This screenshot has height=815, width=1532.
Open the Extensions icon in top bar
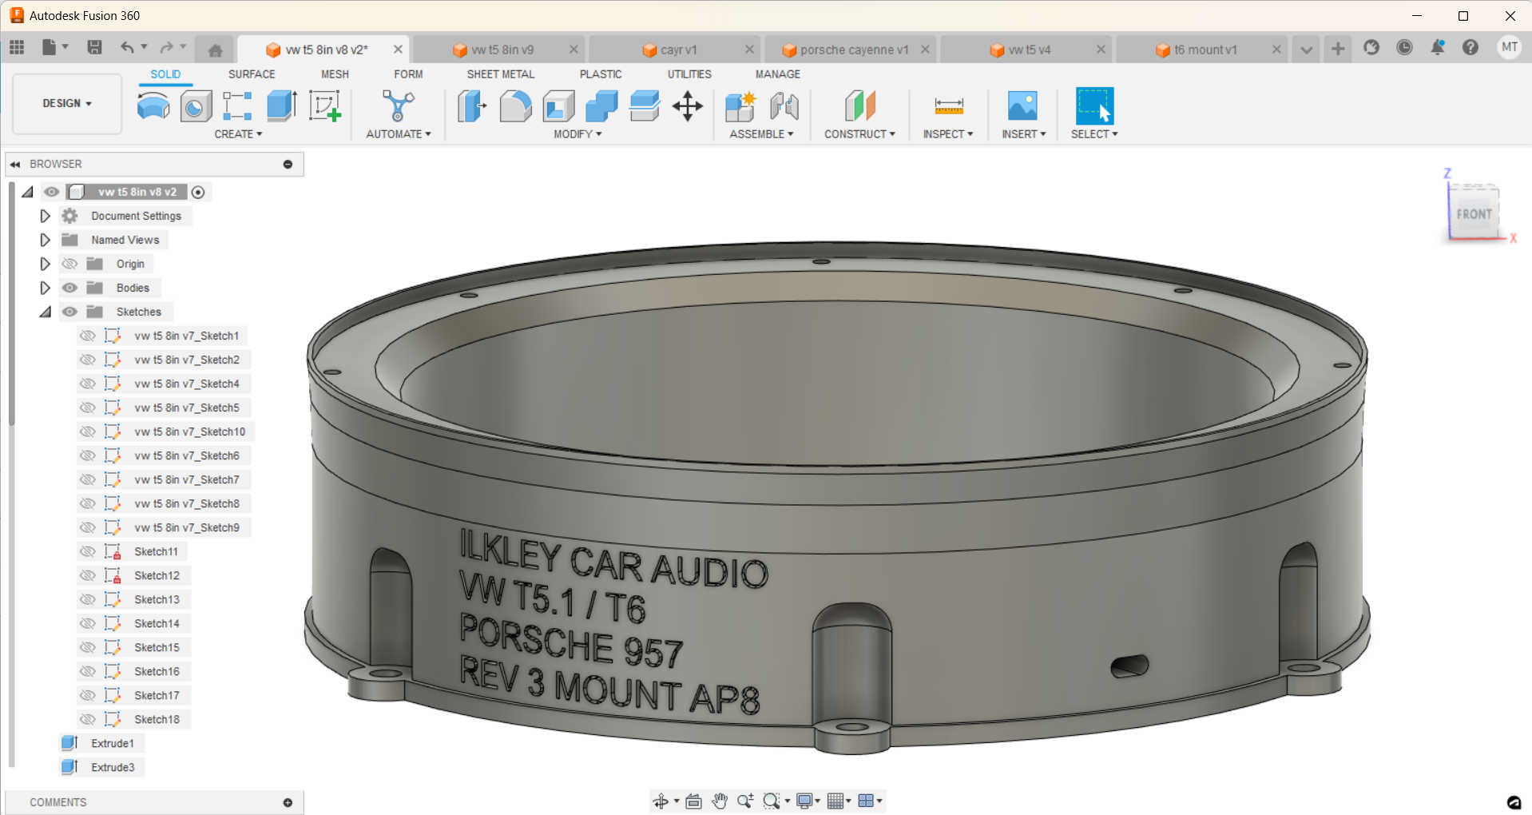click(1371, 47)
